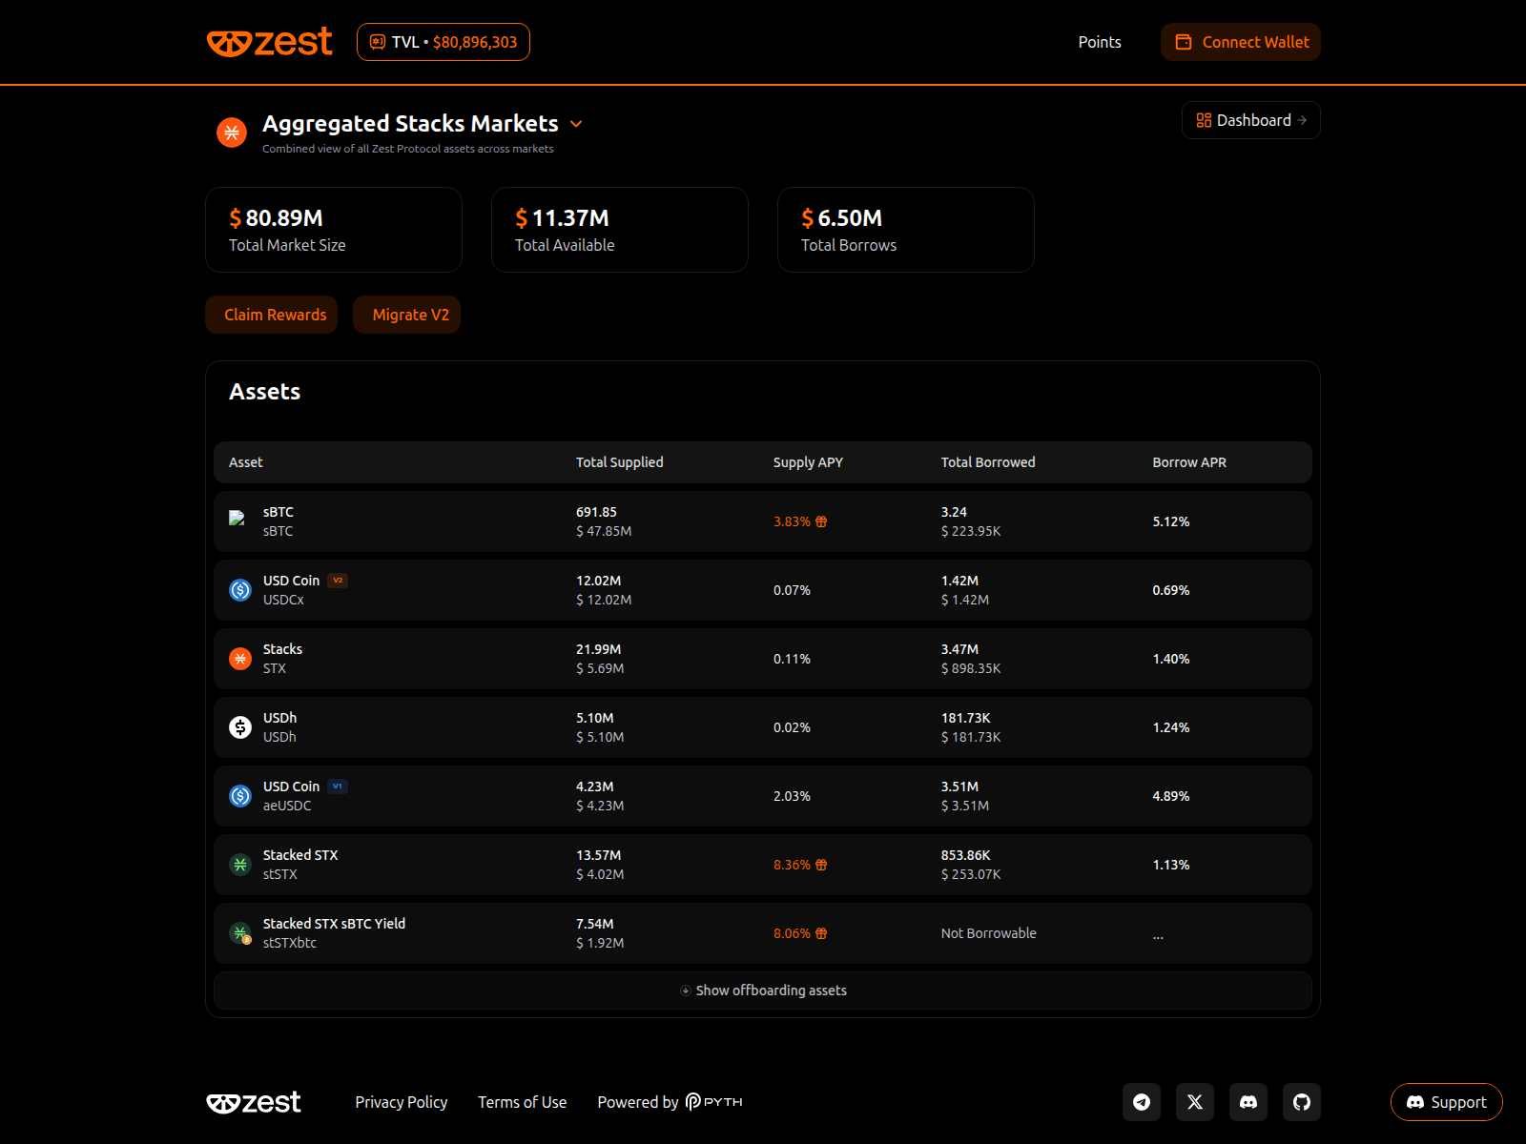Go to the Dashboard
The width and height of the screenshot is (1526, 1144).
point(1250,120)
